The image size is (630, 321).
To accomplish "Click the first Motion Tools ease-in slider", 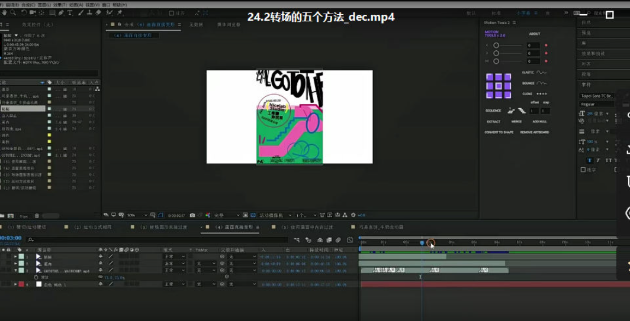I will [508, 46].
